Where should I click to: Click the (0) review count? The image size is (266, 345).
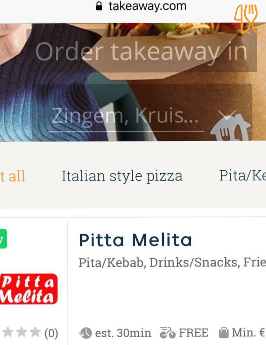click(51, 333)
